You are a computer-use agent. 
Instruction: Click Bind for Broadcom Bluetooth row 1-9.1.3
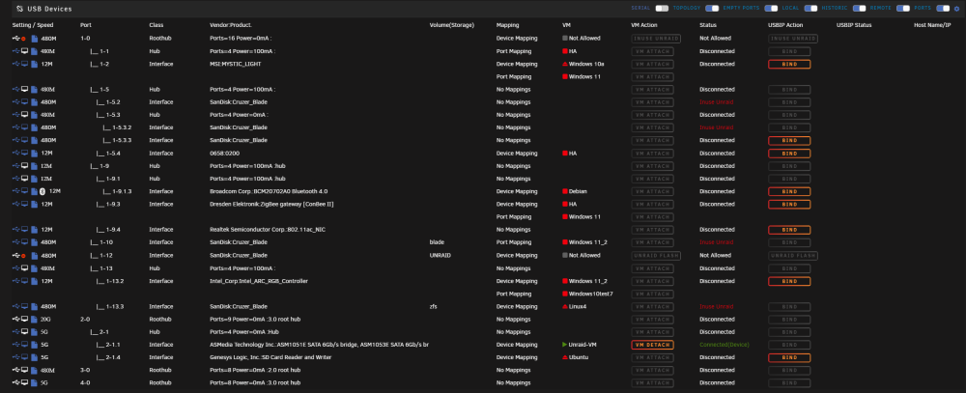(789, 191)
